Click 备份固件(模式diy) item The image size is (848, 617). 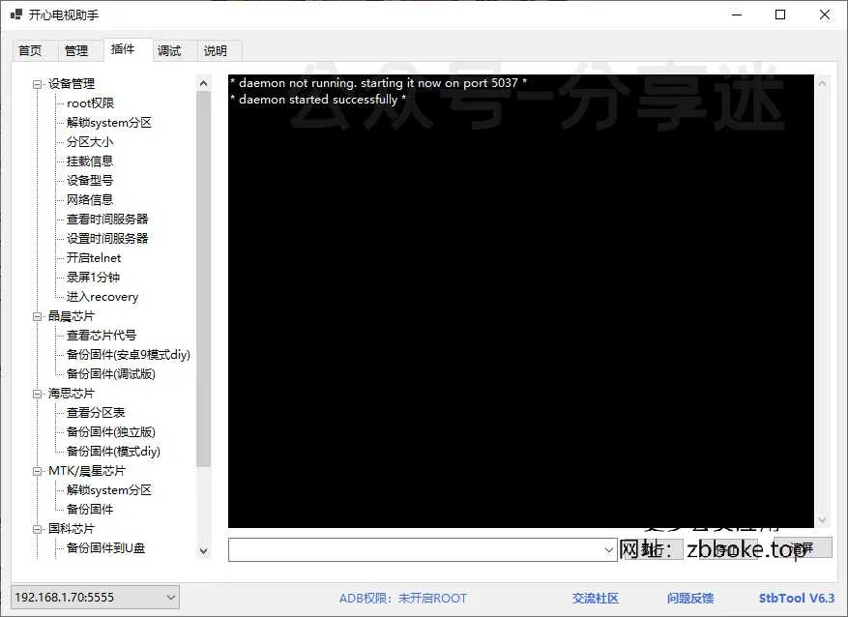[113, 452]
